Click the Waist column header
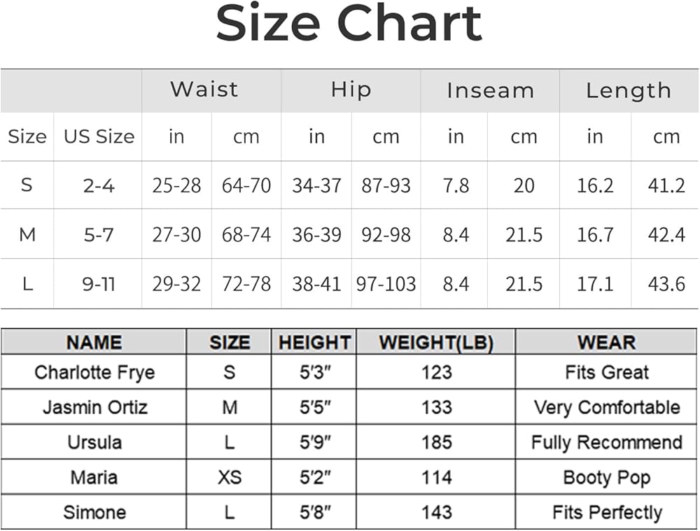The height and width of the screenshot is (531, 700). (204, 90)
